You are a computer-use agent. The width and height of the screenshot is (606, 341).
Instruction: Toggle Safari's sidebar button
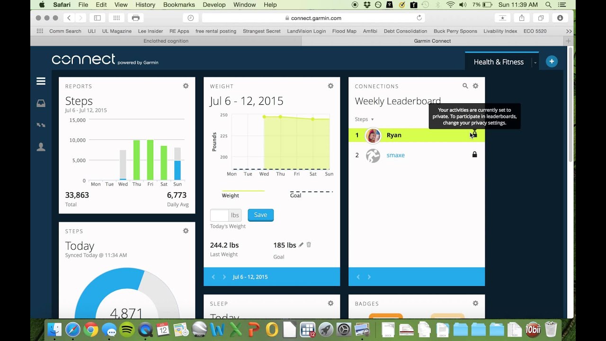[97, 18]
